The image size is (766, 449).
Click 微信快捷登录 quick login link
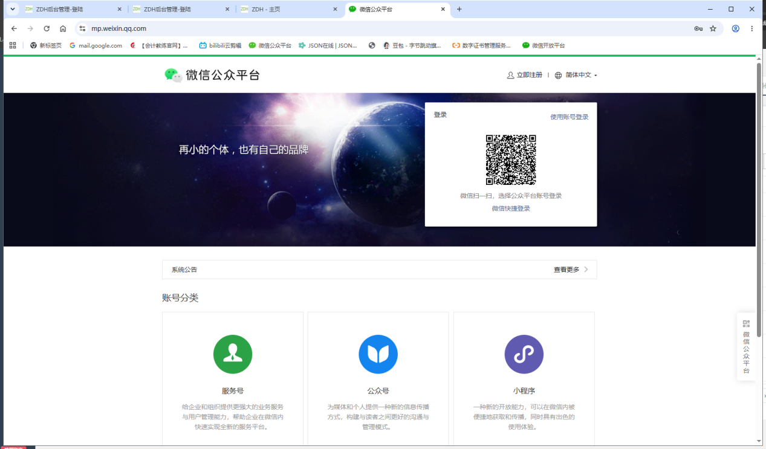(x=511, y=208)
